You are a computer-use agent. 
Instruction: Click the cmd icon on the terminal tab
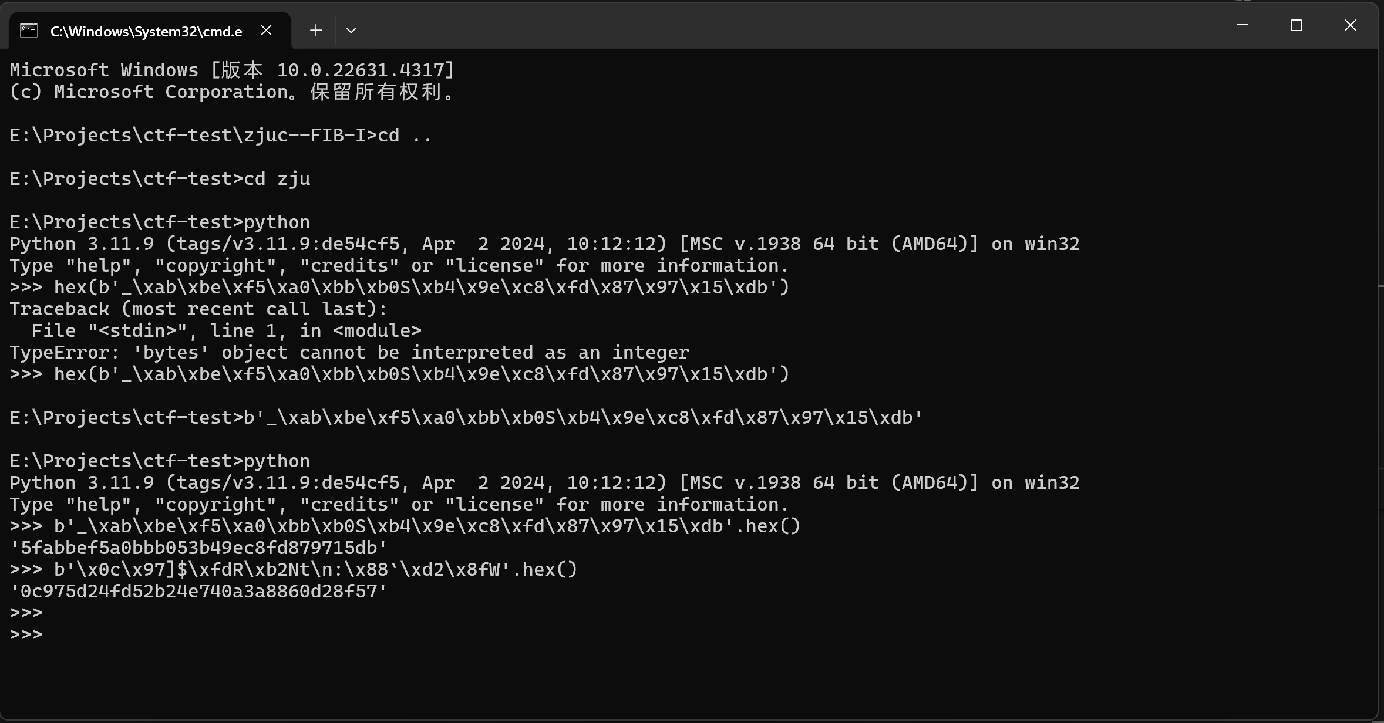29,31
